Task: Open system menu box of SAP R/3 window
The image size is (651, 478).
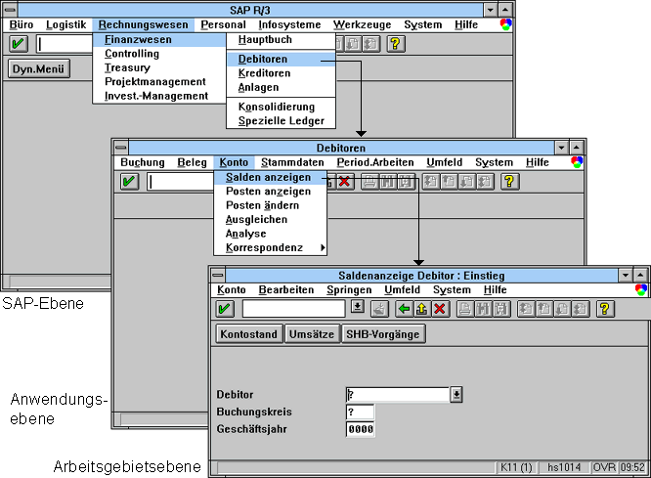Action: point(10,10)
